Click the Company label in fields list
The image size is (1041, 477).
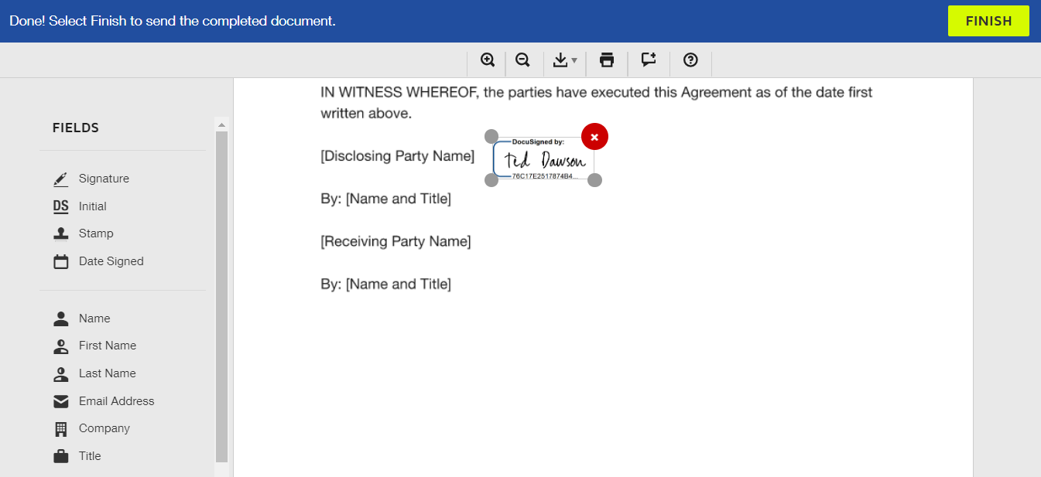104,428
